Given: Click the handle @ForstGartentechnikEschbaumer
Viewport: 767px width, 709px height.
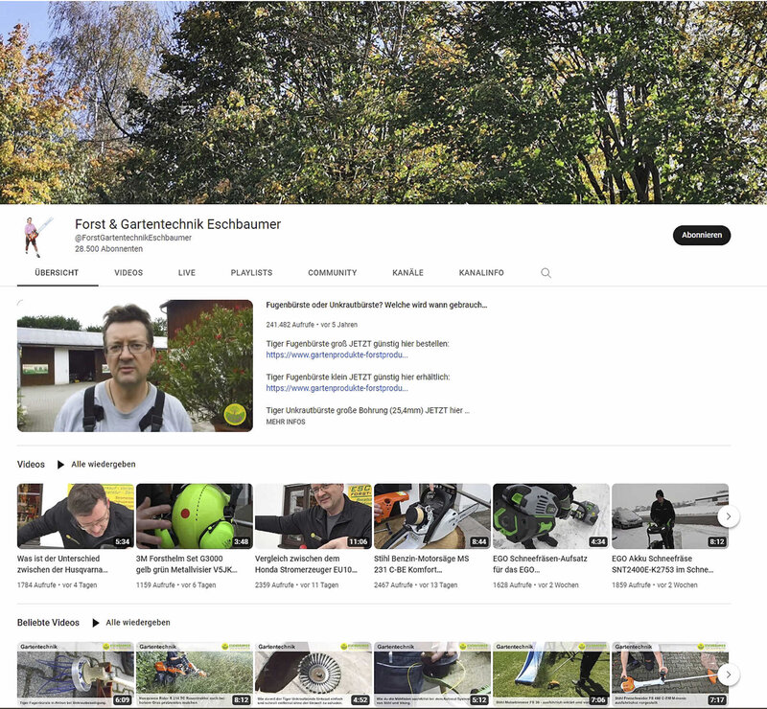Looking at the screenshot, I should 133,238.
